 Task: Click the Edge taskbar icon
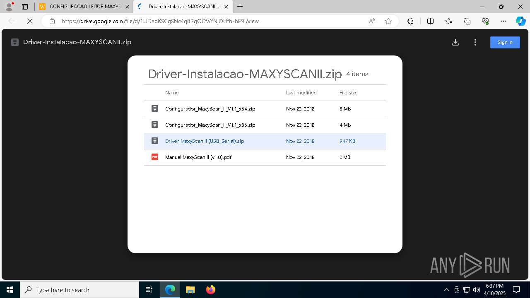[x=170, y=290]
